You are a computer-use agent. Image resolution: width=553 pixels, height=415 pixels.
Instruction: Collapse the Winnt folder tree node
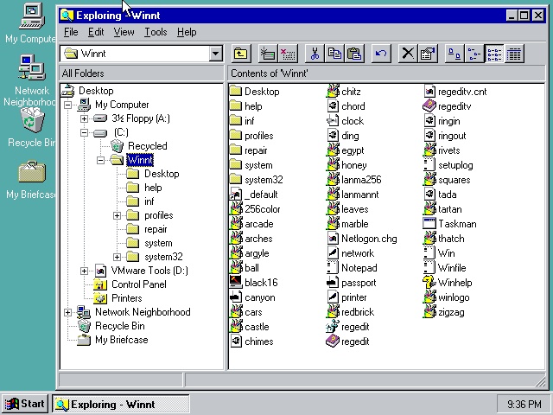click(101, 160)
